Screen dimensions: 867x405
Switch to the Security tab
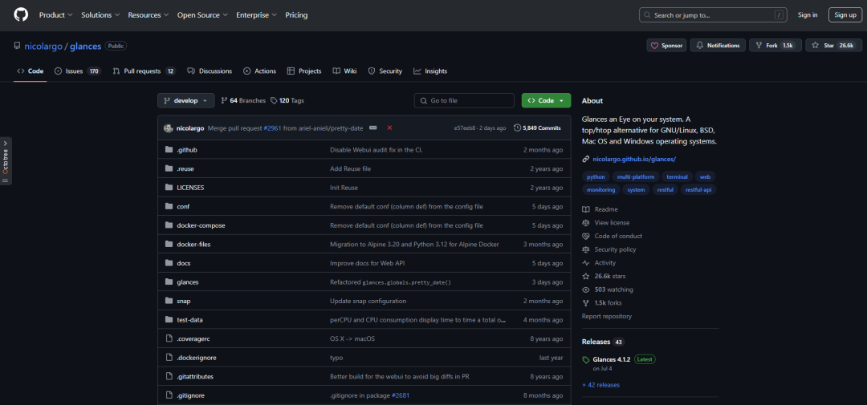[385, 71]
